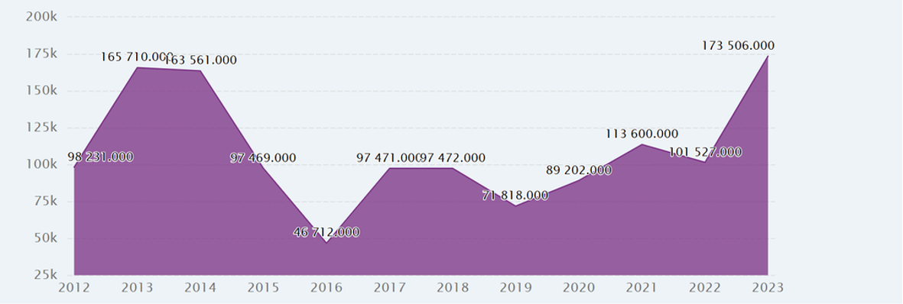
Task: Click the 125k y-axis label
Action: (x=41, y=128)
